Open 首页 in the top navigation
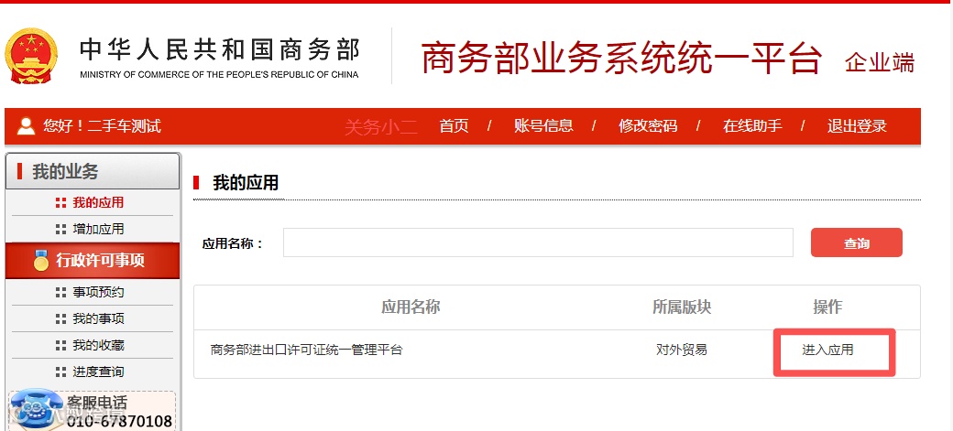The height and width of the screenshot is (431, 953). pyautogui.click(x=454, y=126)
